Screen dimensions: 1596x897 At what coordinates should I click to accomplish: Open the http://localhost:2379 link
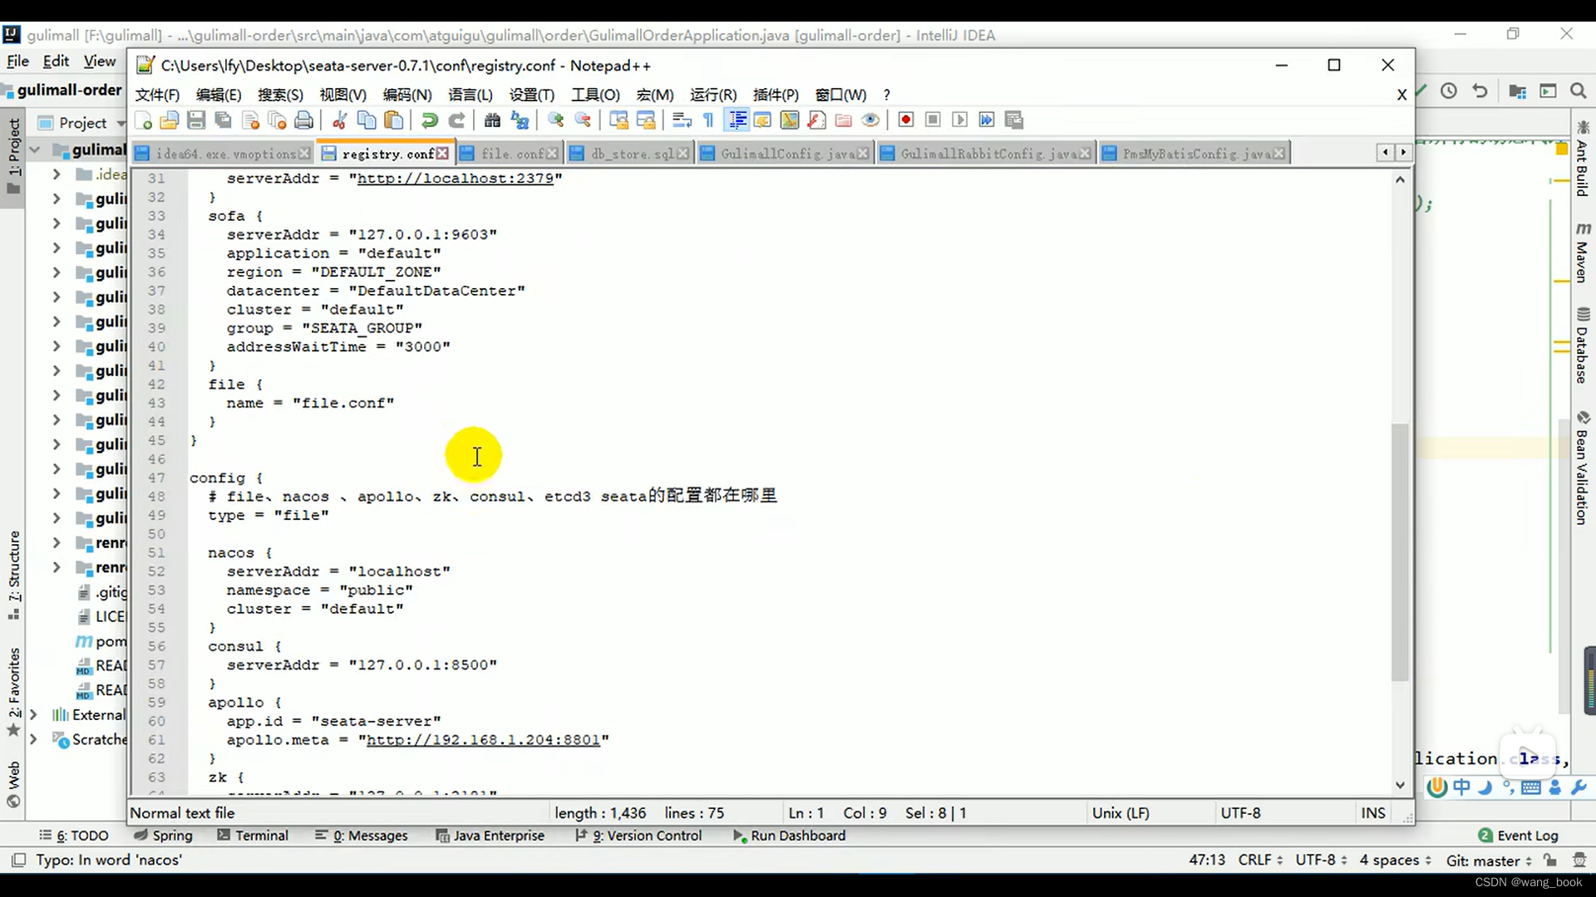click(x=456, y=179)
